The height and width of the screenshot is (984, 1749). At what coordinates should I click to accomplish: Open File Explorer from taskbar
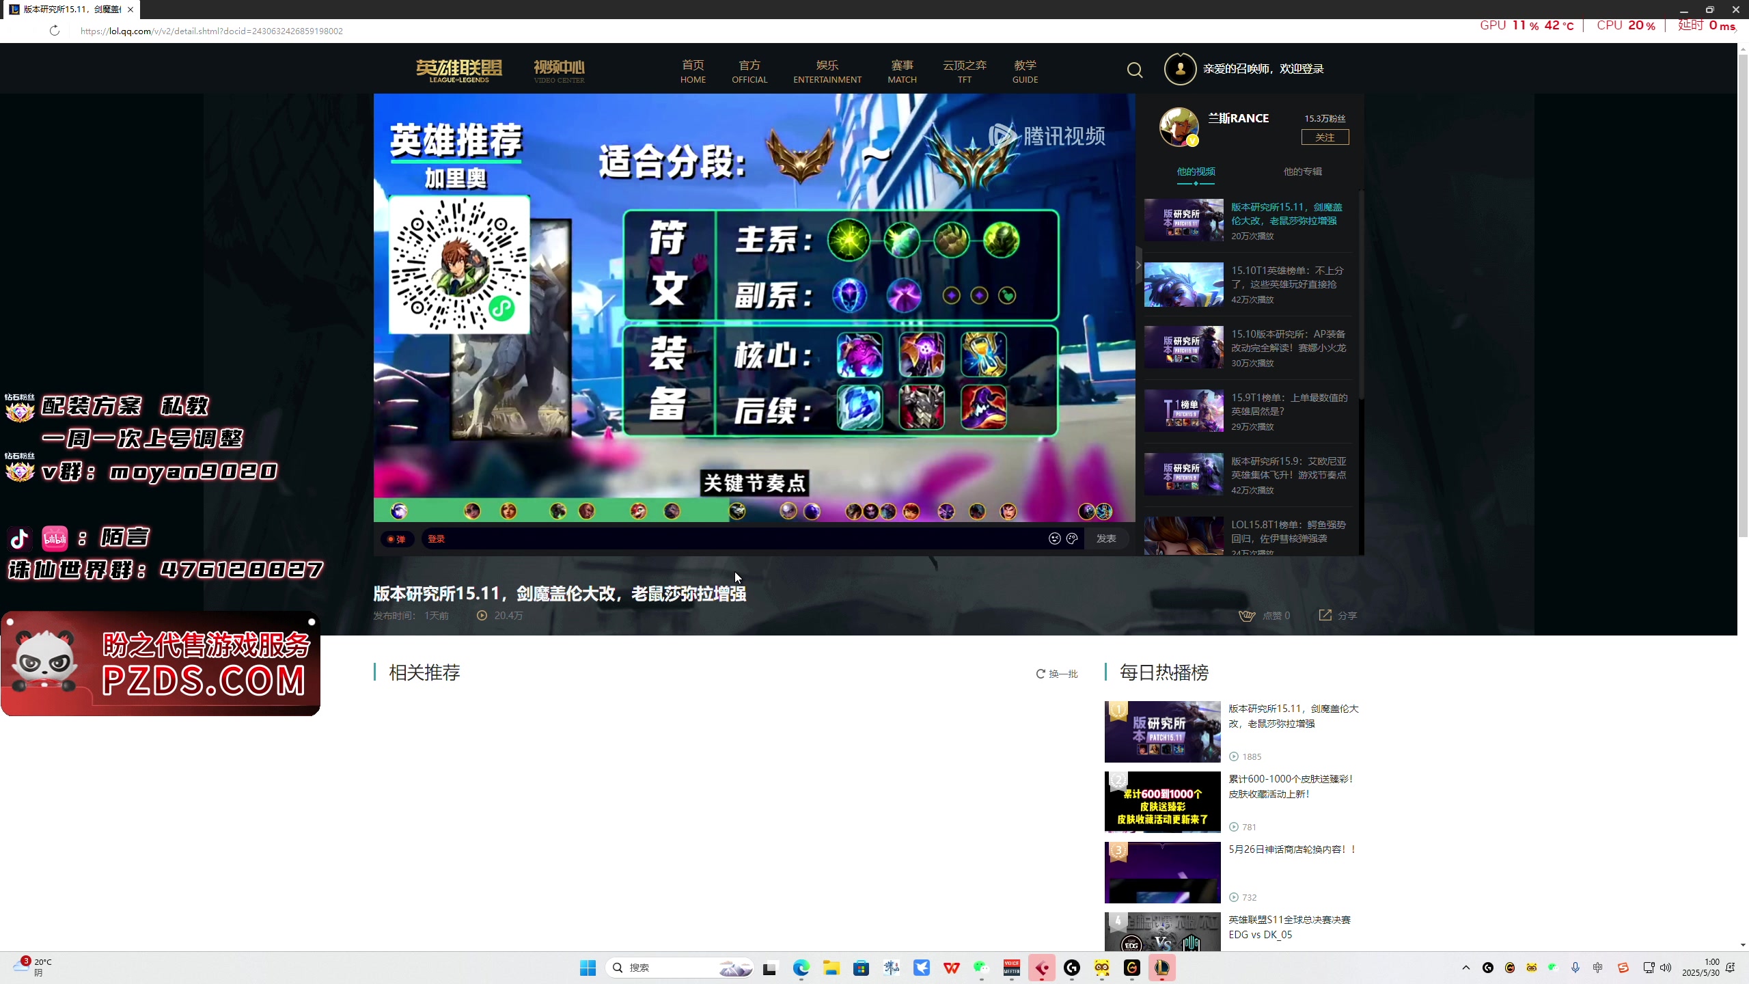(831, 968)
